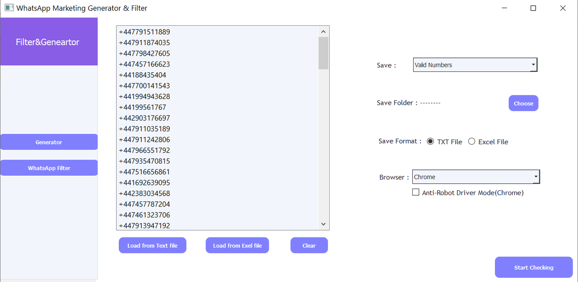Load numbers from Exel file
Screen dimensions: 578x282
tap(238, 245)
